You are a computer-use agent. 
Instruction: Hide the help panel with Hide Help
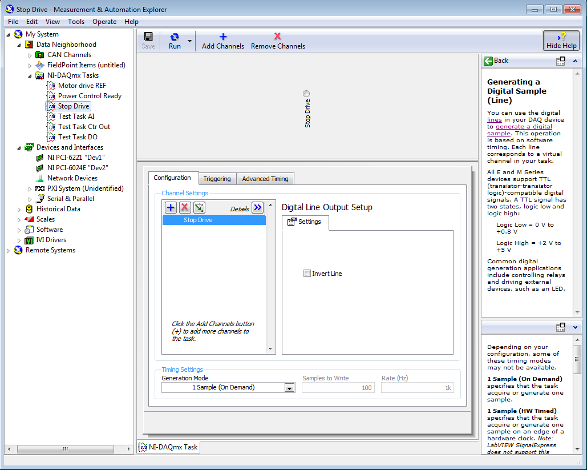click(x=561, y=41)
